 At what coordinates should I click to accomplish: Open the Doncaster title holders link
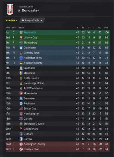30,10
